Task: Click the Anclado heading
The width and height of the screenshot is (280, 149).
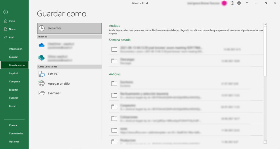Action: [115, 26]
